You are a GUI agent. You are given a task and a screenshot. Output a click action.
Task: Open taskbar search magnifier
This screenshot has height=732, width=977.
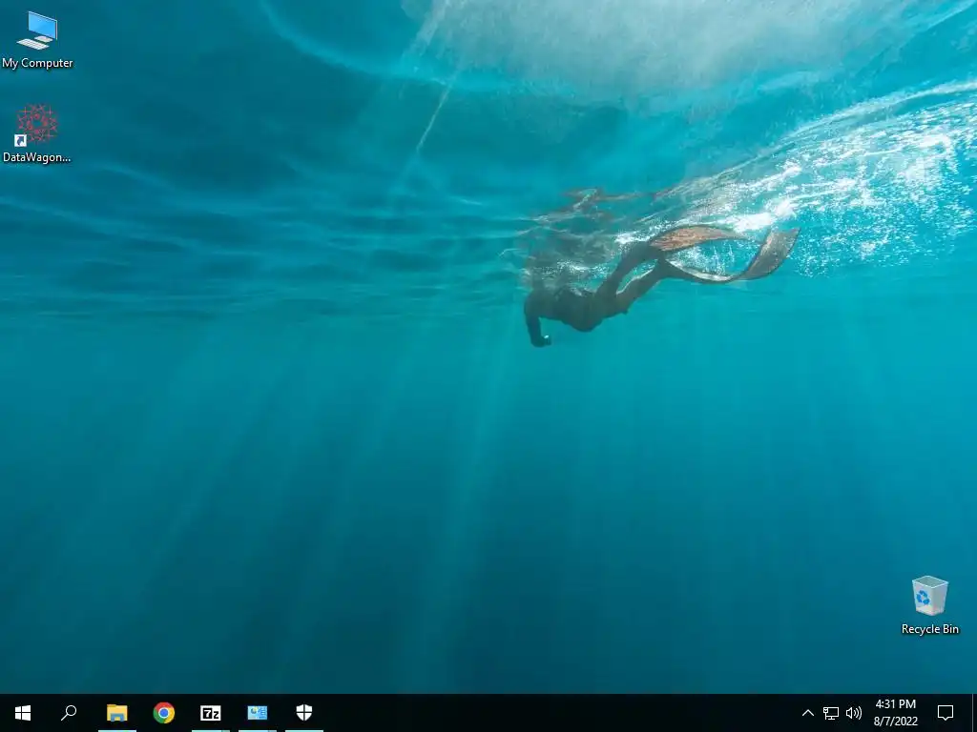(x=69, y=713)
